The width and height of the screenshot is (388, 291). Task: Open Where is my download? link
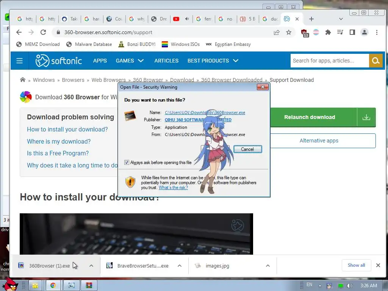[59, 141]
